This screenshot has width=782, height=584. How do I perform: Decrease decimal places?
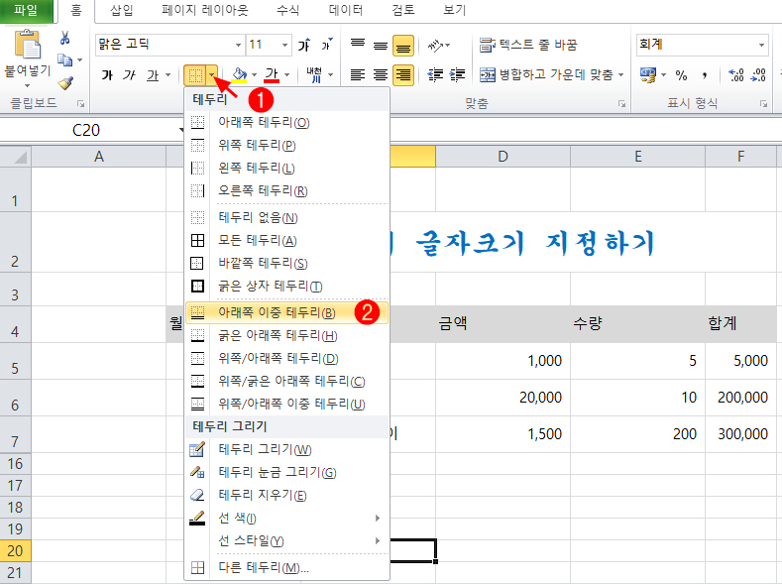(758, 75)
